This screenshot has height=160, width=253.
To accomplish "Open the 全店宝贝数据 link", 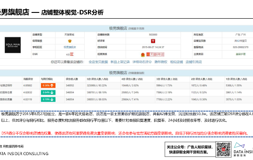I will tap(98, 62).
